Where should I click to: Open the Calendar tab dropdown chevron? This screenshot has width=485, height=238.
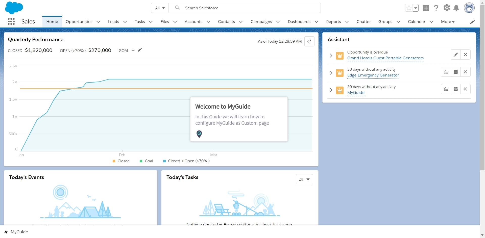pos(431,22)
